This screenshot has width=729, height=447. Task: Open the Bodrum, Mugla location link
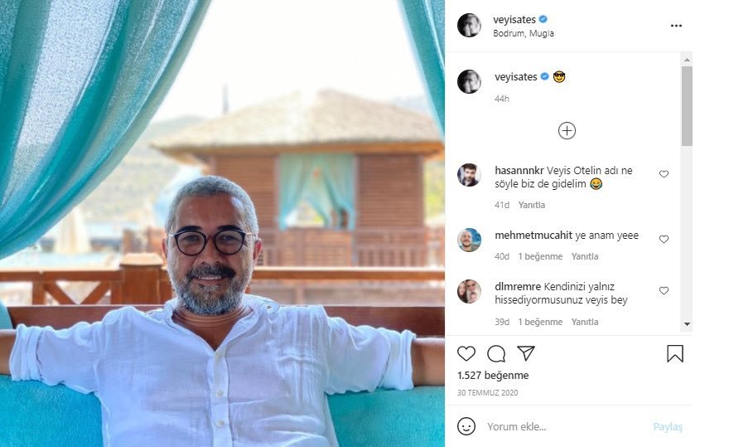coord(524,33)
